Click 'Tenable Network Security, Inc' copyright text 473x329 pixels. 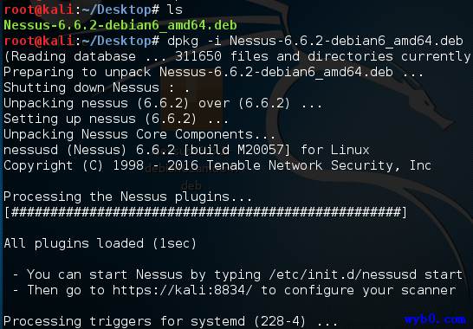click(319, 165)
